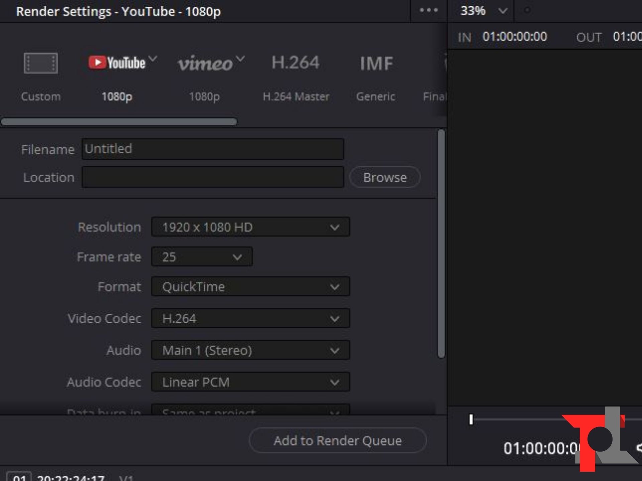This screenshot has height=481, width=642.
Task: Click the viewer playhead scrubber handle
Action: (x=471, y=420)
